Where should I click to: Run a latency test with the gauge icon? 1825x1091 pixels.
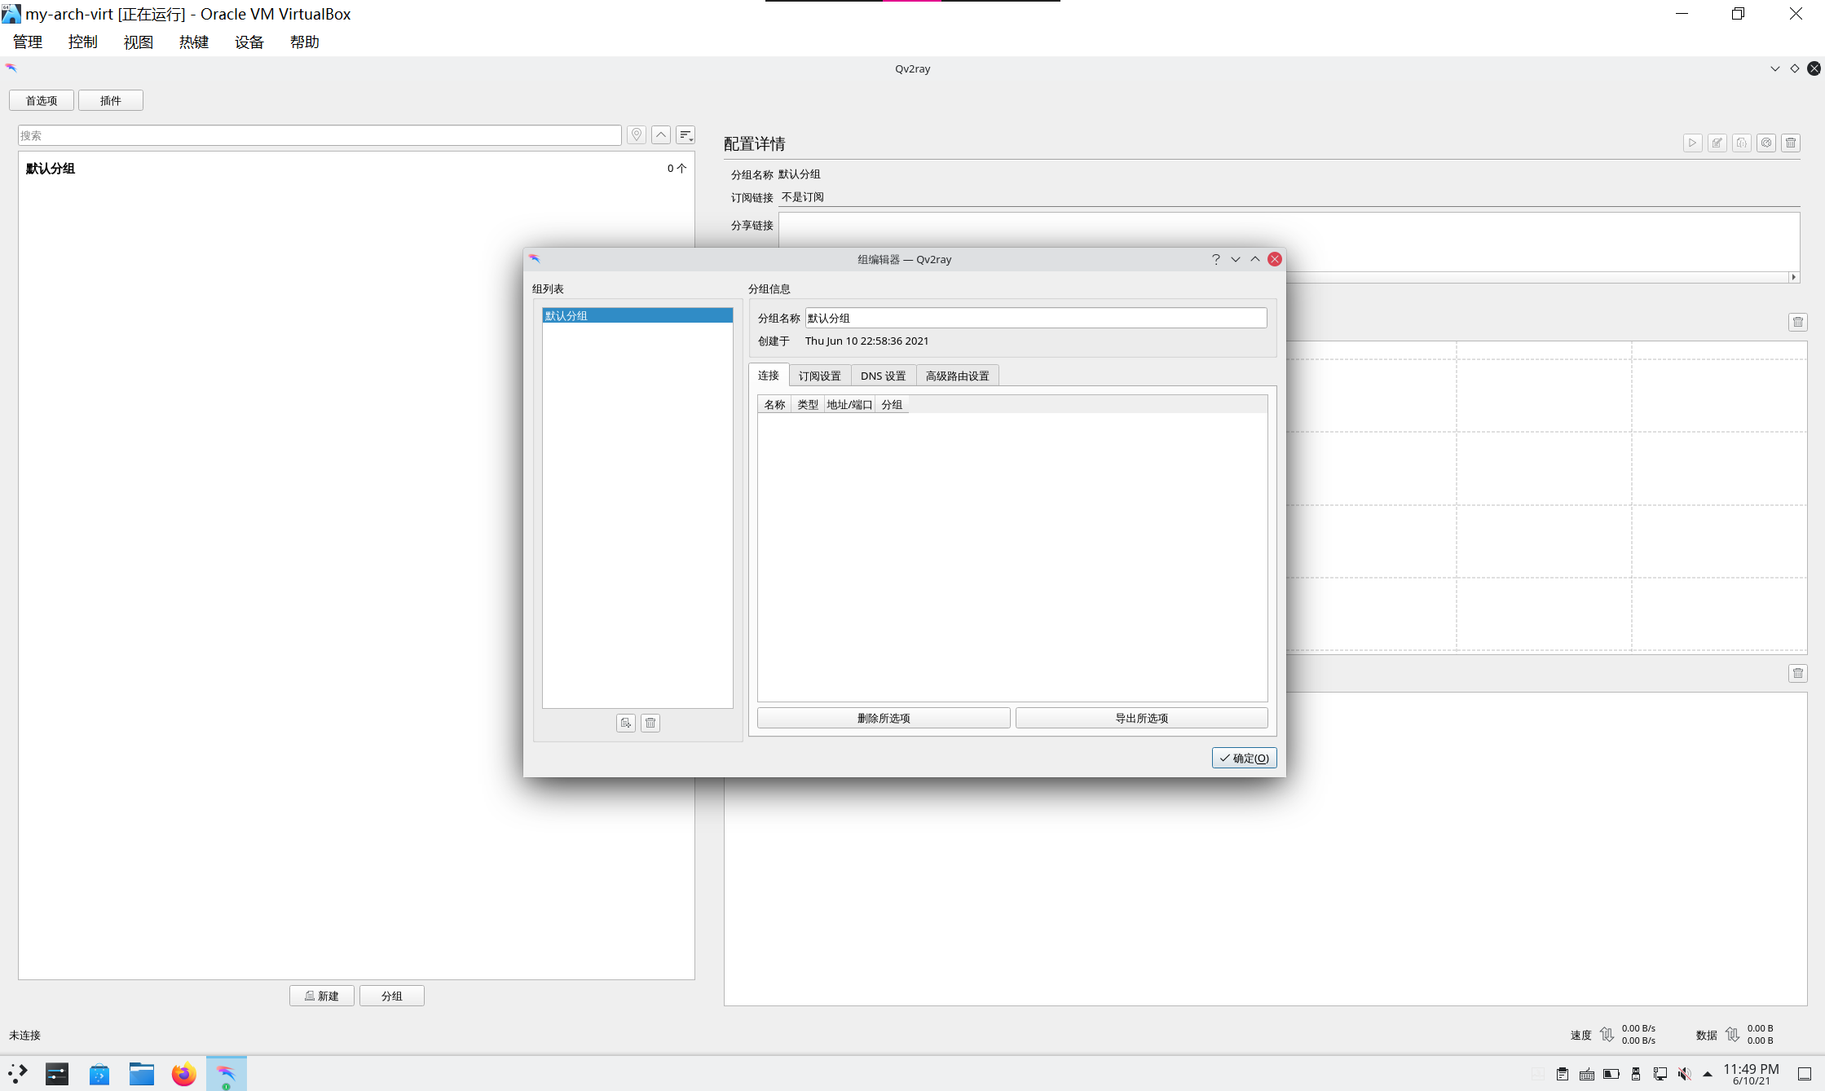[1765, 143]
